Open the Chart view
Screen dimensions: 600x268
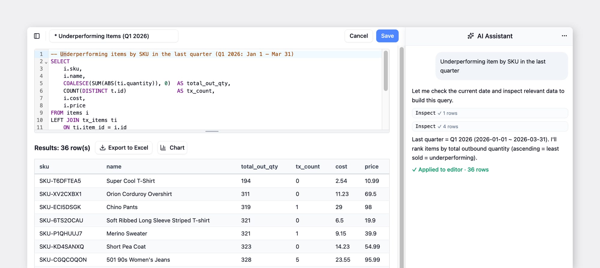172,148
